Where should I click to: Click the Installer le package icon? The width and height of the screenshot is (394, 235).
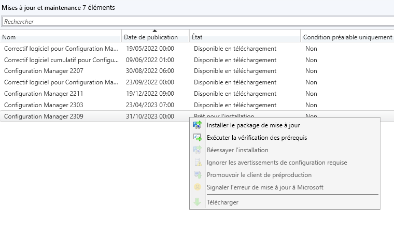(198, 125)
